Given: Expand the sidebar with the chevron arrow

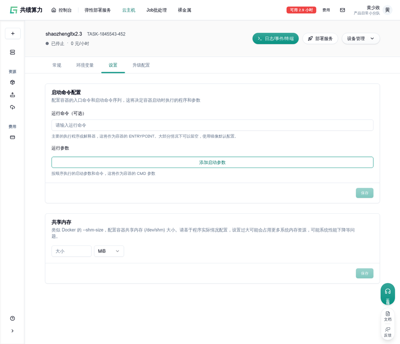Looking at the screenshot, I should (13, 331).
